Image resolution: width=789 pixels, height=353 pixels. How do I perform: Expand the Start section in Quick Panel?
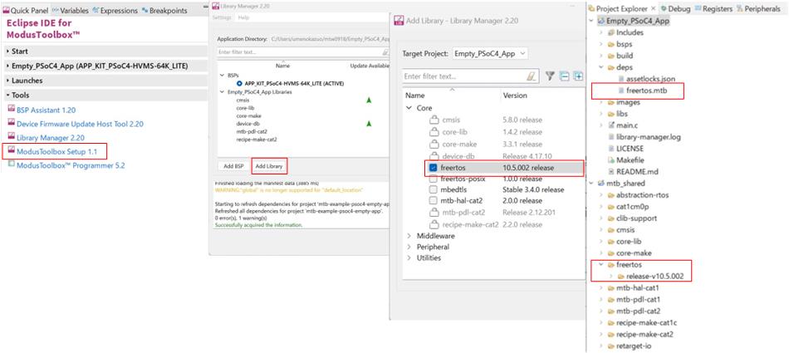pyautogui.click(x=8, y=51)
